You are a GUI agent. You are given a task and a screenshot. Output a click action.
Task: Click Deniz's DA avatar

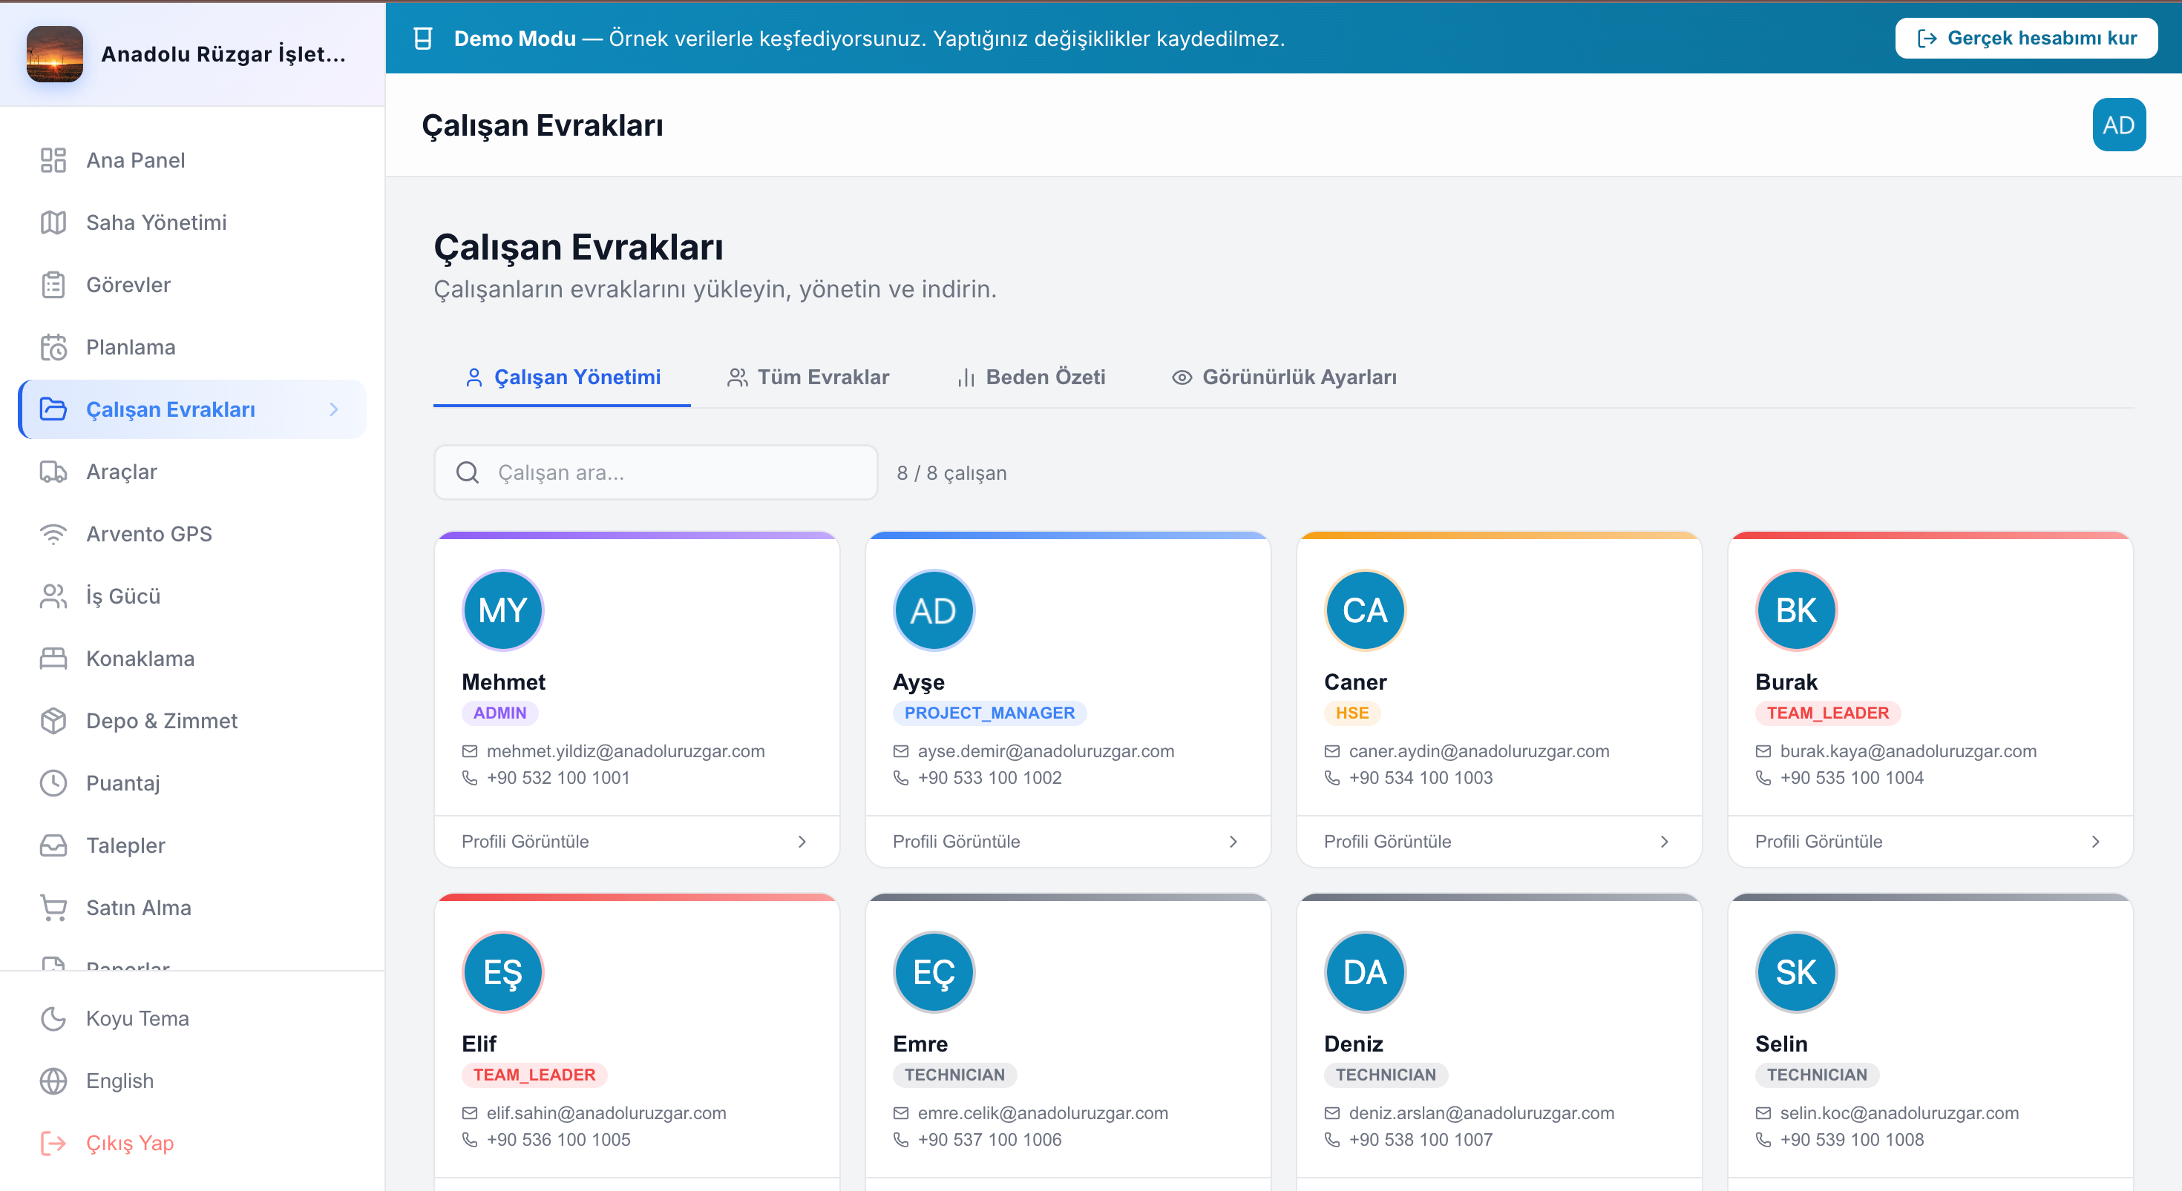(1365, 971)
